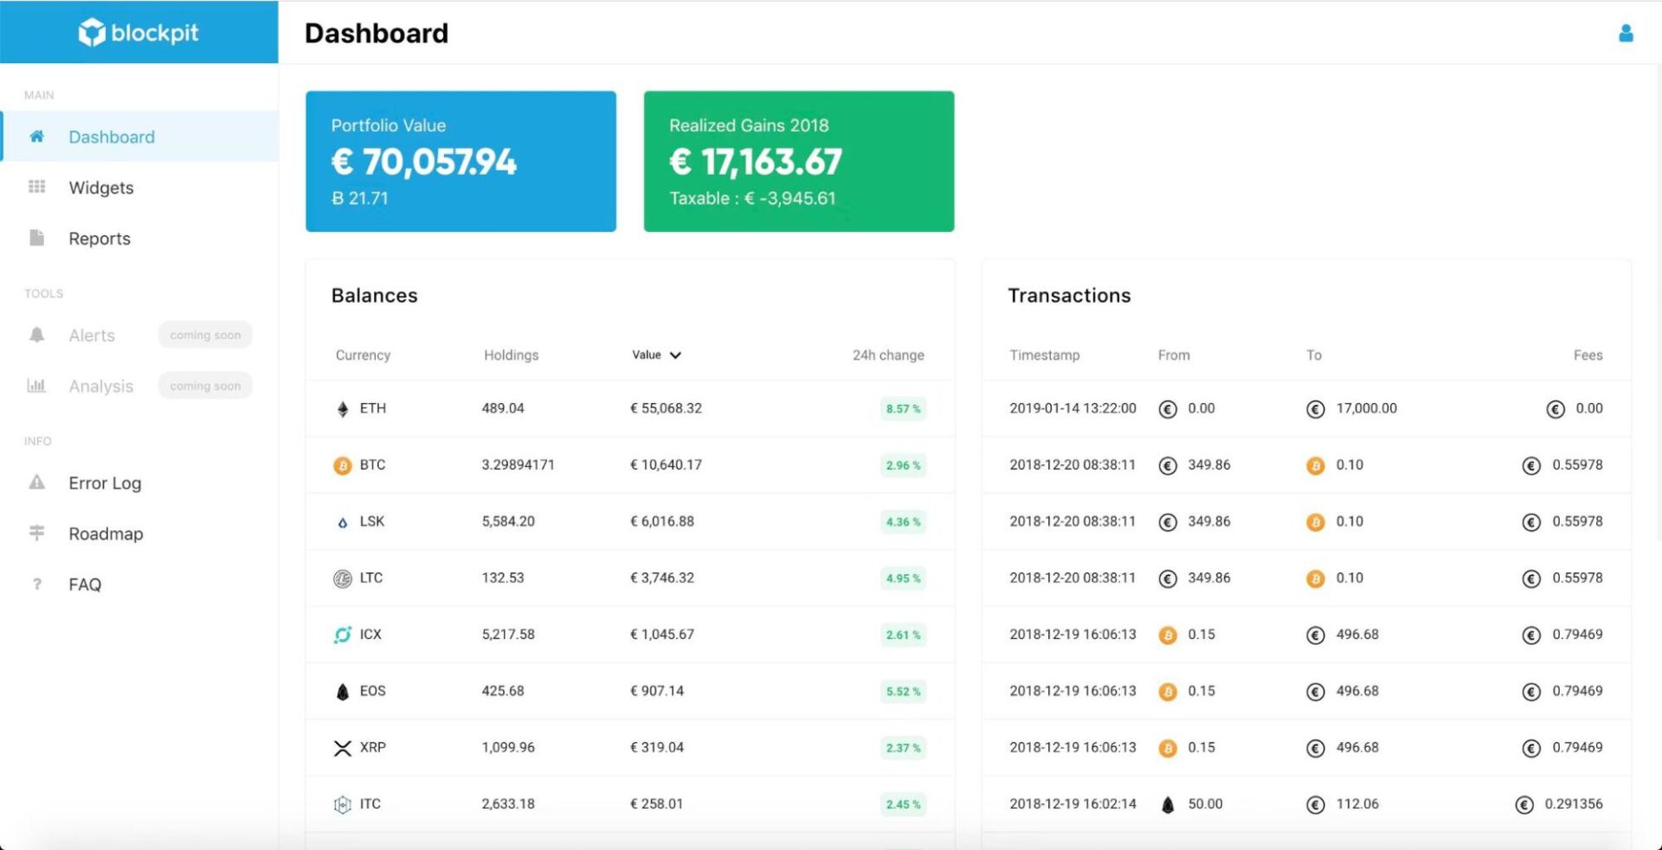
Task: Click the Roadmap signpost icon
Action: [36, 533]
